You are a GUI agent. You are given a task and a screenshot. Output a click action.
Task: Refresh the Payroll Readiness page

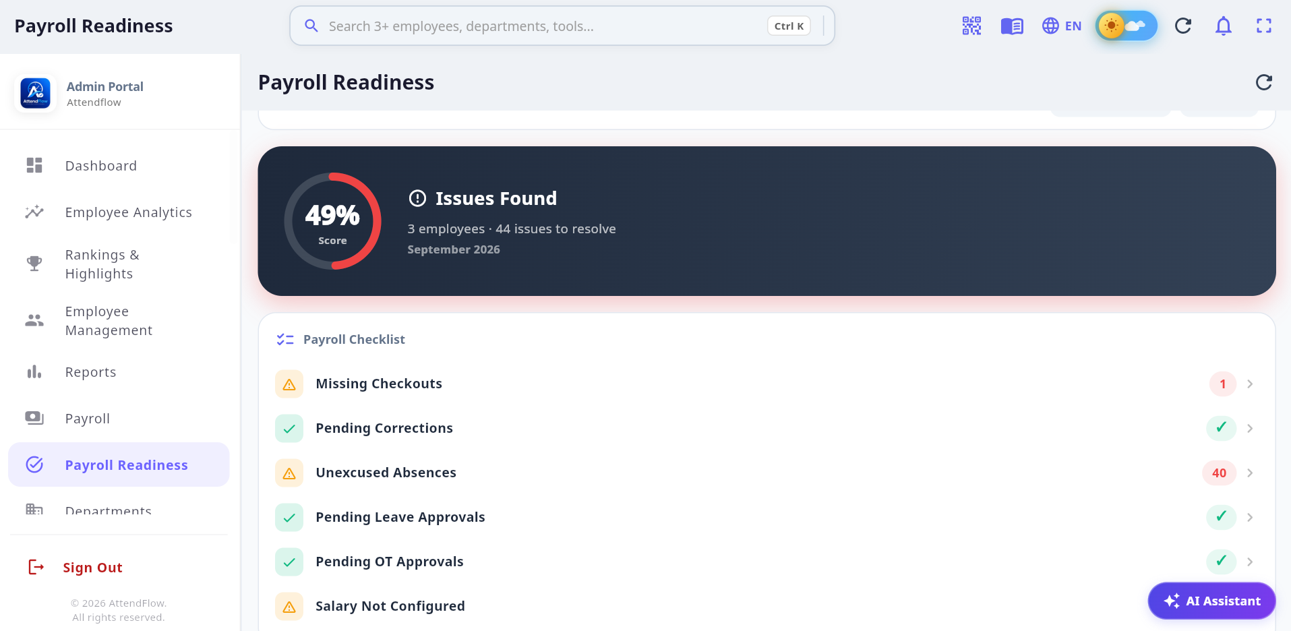coord(1264,82)
